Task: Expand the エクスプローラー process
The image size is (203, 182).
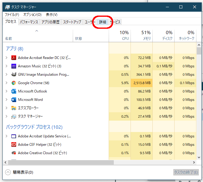Action: 7,108
